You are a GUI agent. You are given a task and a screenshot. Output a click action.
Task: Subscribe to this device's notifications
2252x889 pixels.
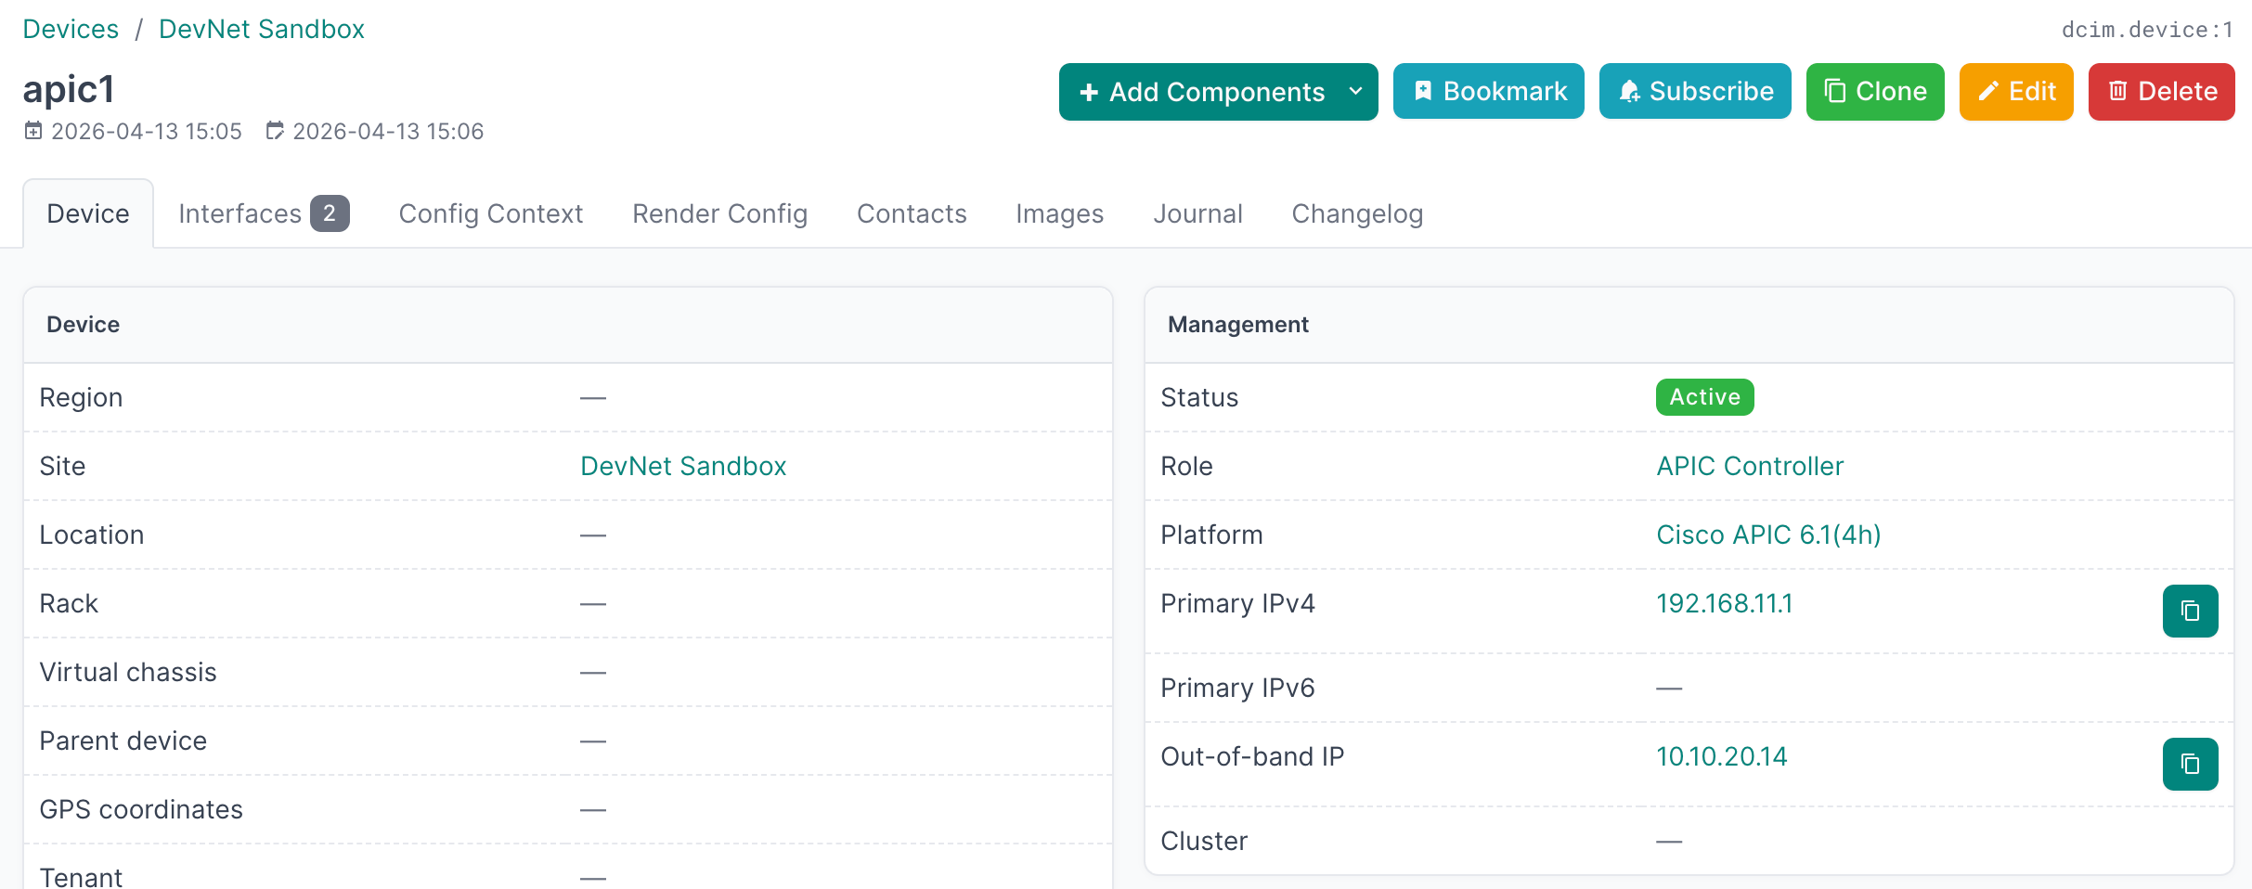1694,92
